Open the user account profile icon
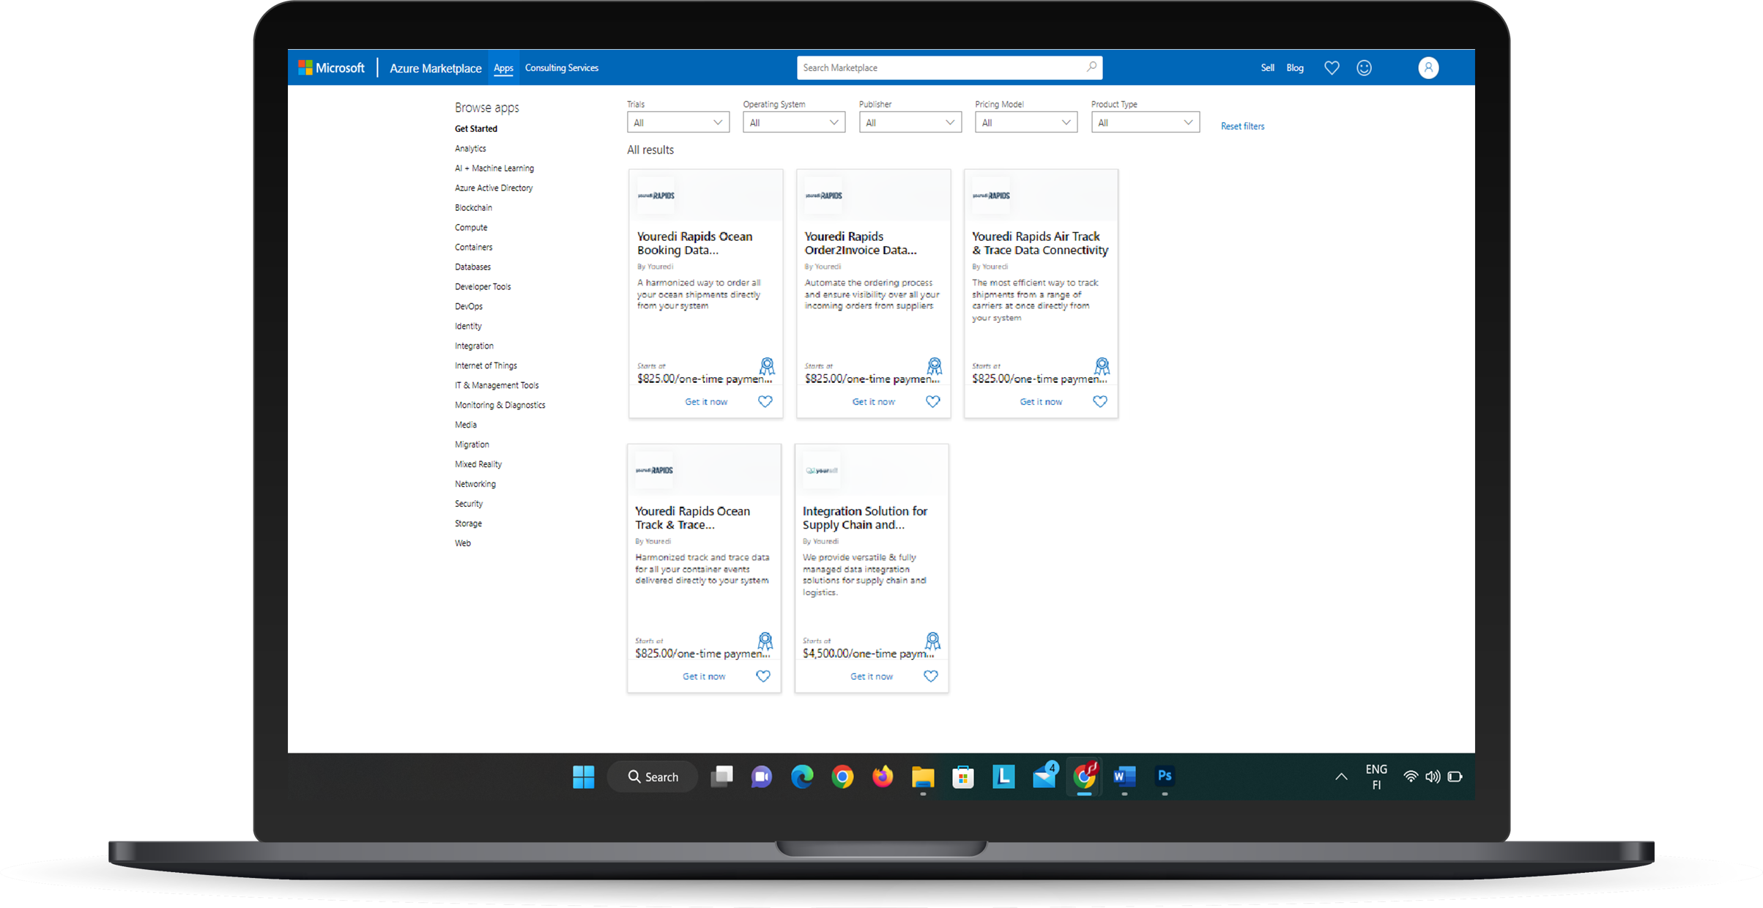The height and width of the screenshot is (908, 1763). pos(1428,68)
